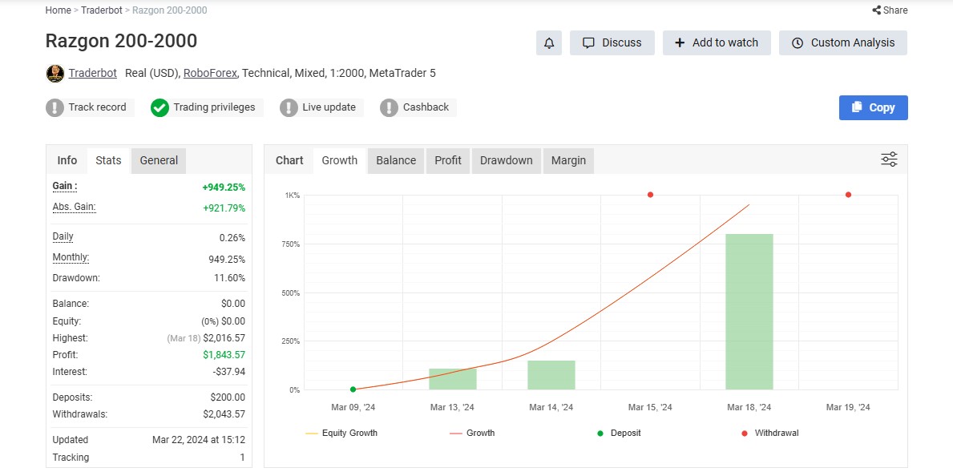The width and height of the screenshot is (953, 476).
Task: Select the Info tab
Action: (67, 160)
